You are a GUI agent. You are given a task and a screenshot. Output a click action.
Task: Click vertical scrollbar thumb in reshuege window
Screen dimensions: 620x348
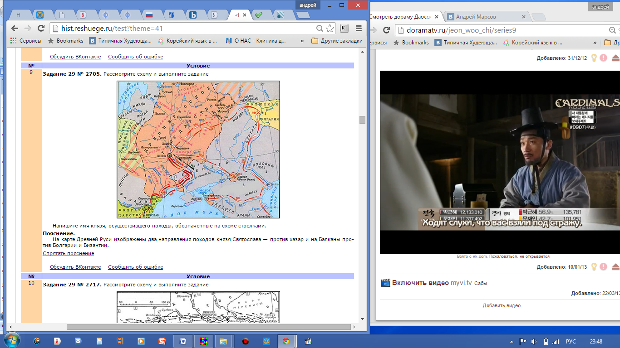(x=362, y=120)
